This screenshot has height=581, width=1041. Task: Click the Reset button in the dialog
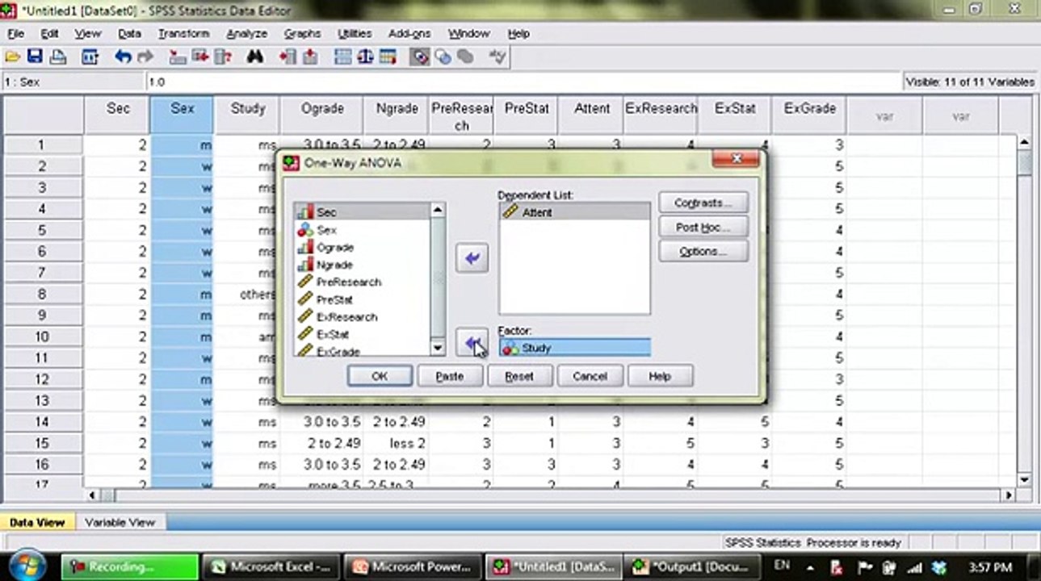coord(519,376)
